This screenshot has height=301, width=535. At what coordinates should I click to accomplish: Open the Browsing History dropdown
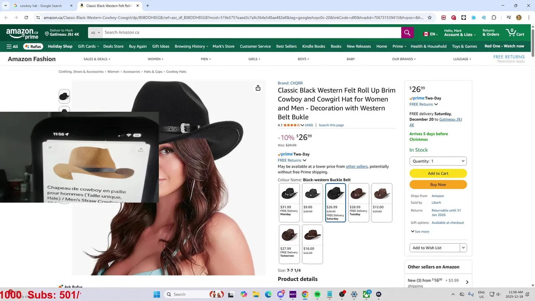(192, 46)
